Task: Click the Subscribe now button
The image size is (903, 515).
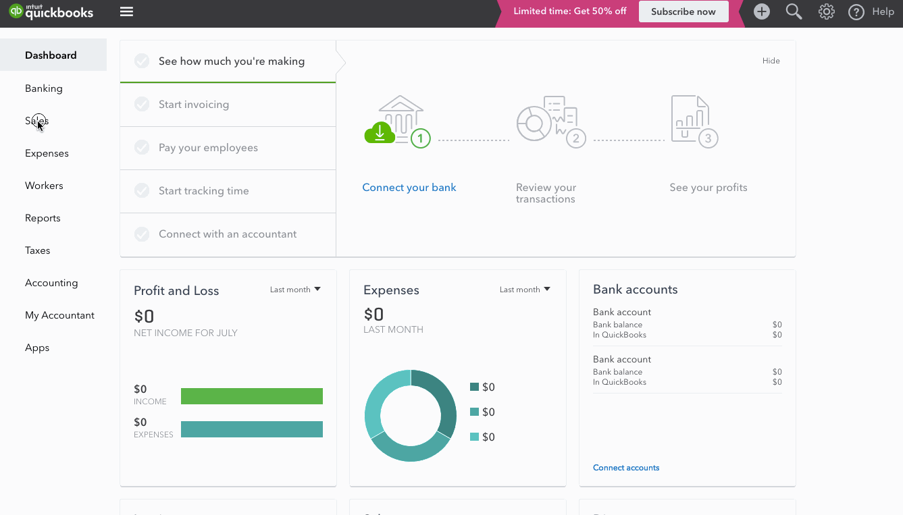Action: click(x=683, y=11)
